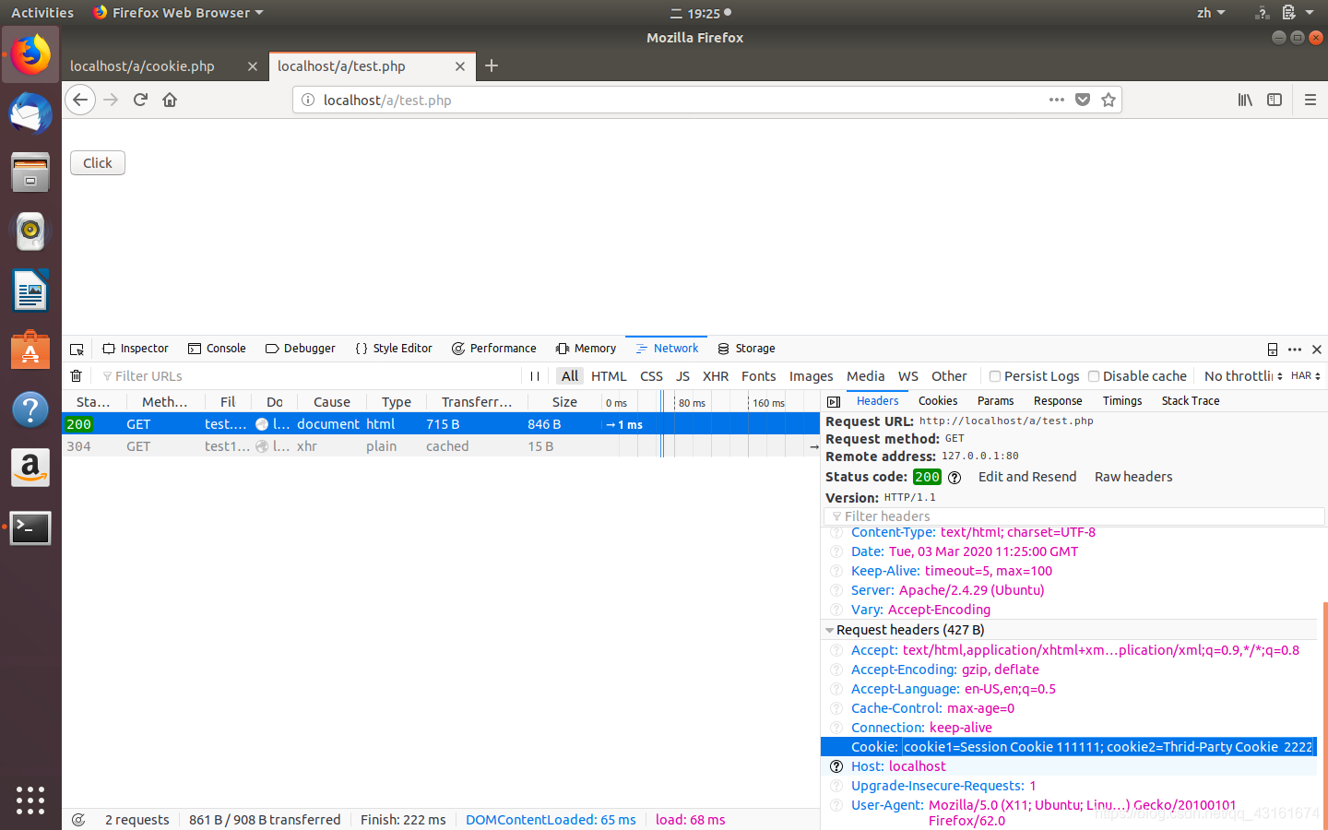Filter requests by CSS
Image resolution: width=1328 pixels, height=830 pixels.
(651, 376)
